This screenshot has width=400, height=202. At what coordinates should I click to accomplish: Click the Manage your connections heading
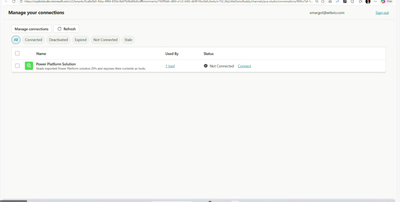36,12
